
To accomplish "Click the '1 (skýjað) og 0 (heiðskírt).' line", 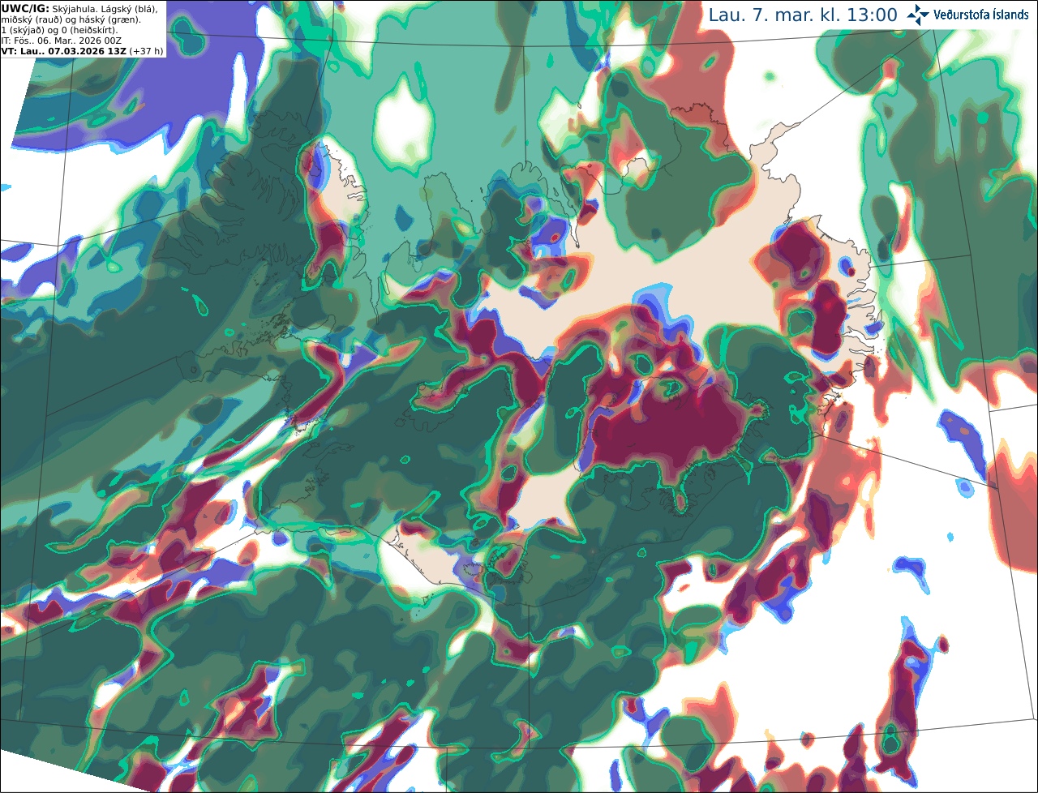I will tap(60, 30).
